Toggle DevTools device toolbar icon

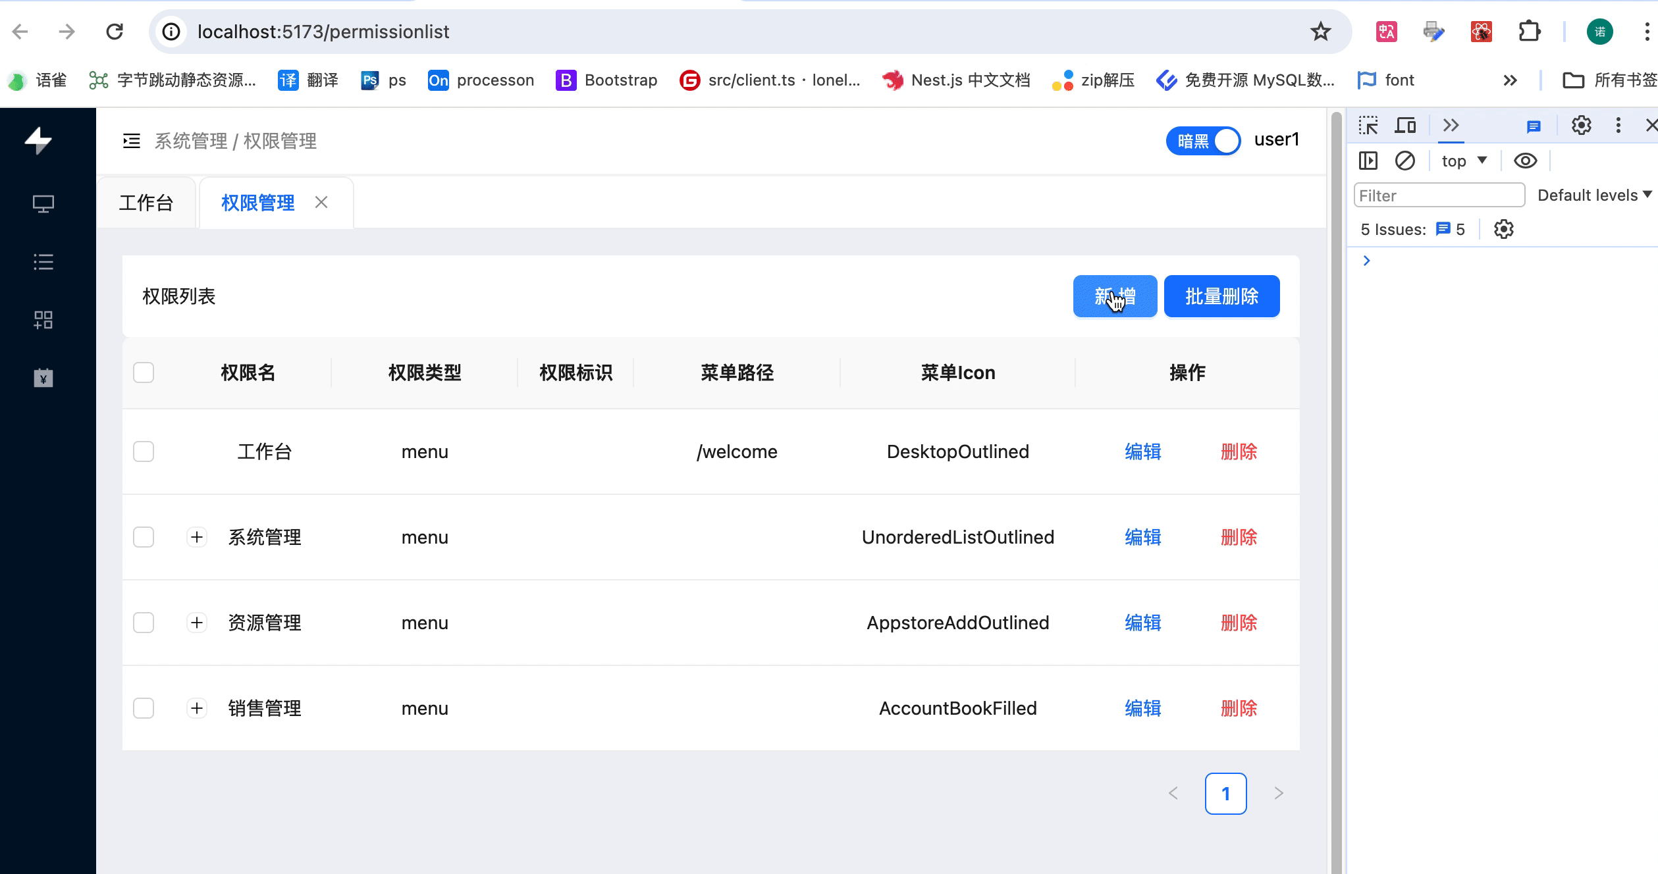tap(1405, 125)
